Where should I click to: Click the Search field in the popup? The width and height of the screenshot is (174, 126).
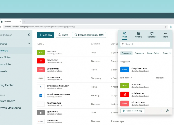[145, 44]
